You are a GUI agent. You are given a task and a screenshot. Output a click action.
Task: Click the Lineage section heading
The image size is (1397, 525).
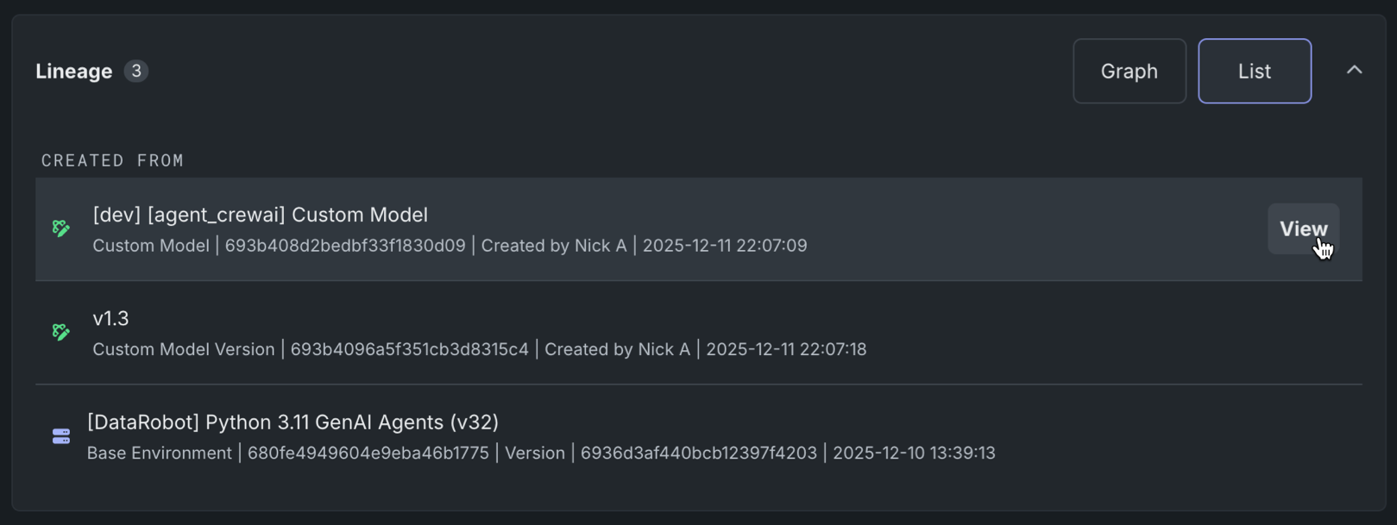click(74, 71)
